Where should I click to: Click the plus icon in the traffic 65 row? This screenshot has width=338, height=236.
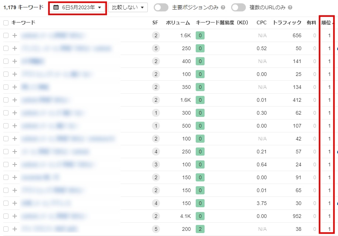pyautogui.click(x=15, y=190)
